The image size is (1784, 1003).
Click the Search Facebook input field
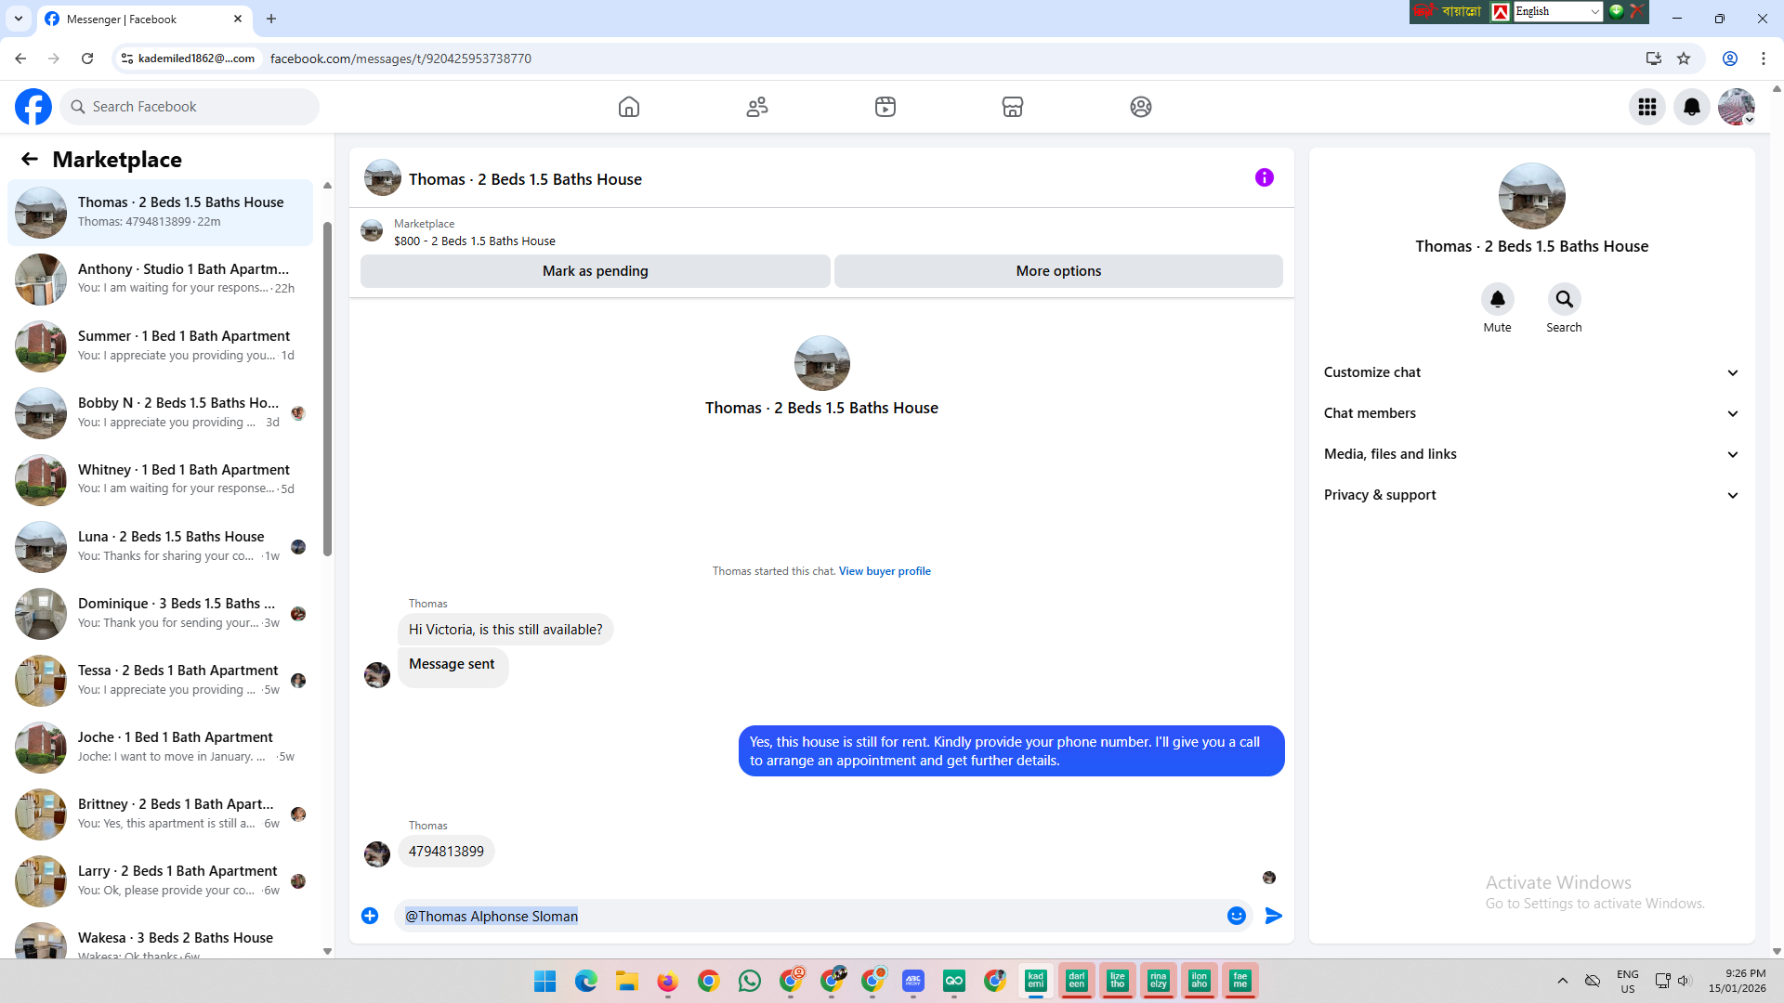coord(195,107)
